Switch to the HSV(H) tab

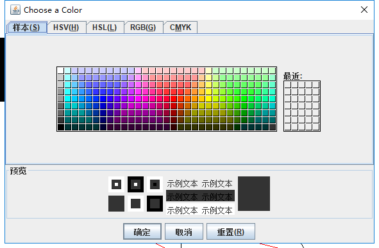click(67, 27)
